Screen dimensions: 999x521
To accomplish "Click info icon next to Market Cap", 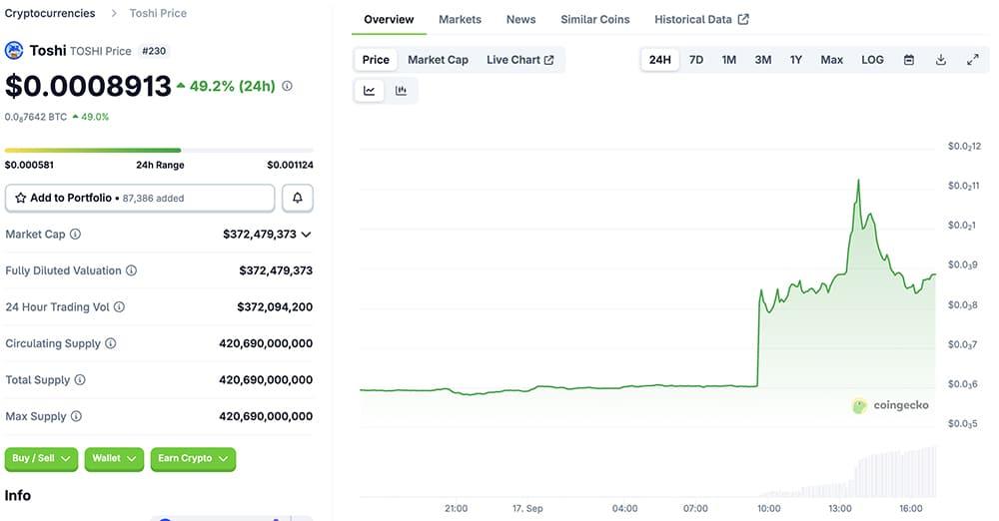I will click(x=75, y=235).
